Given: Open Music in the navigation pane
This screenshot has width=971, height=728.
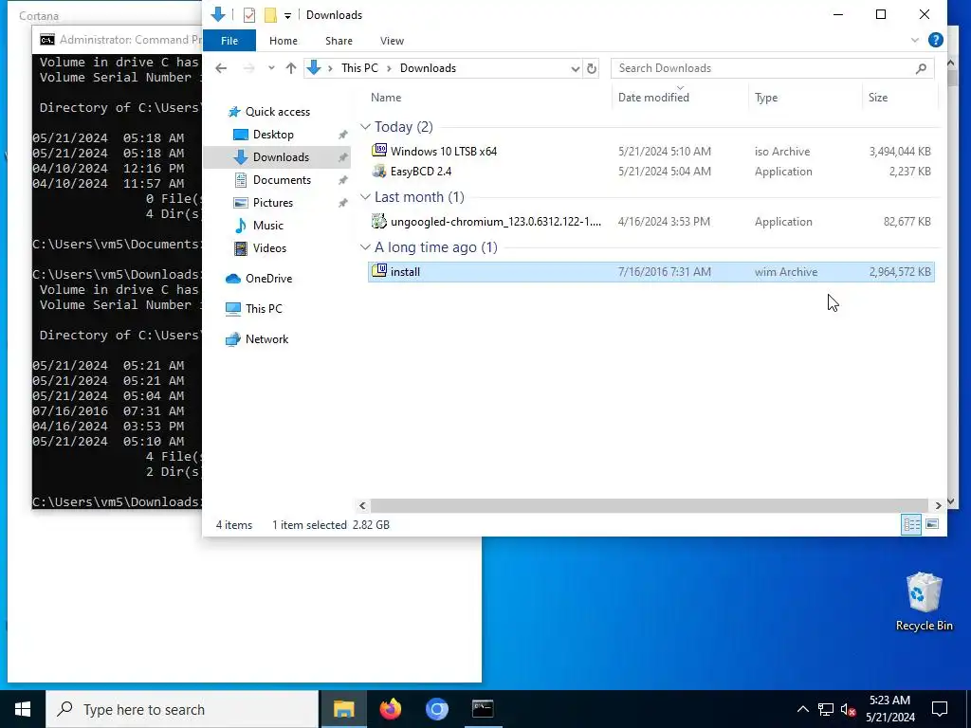Looking at the screenshot, I should click(x=267, y=226).
